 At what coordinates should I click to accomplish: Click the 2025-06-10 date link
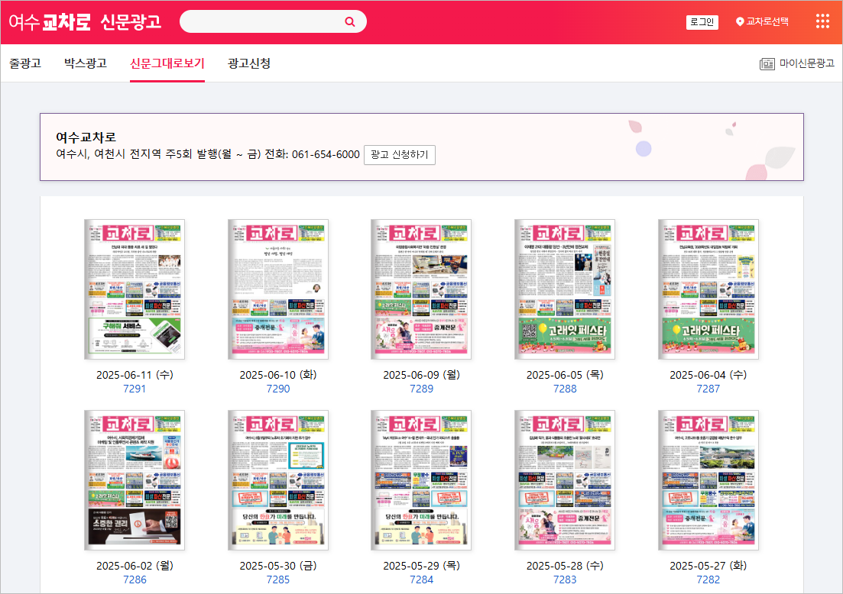[x=278, y=374]
